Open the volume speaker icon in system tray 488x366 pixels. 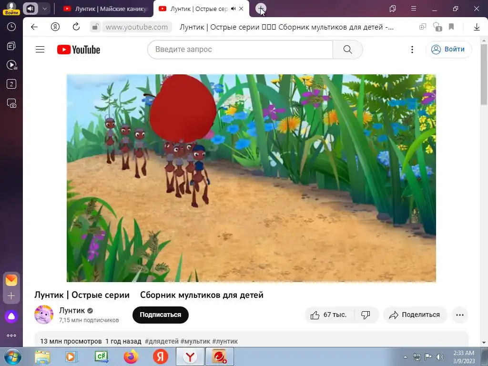click(439, 357)
